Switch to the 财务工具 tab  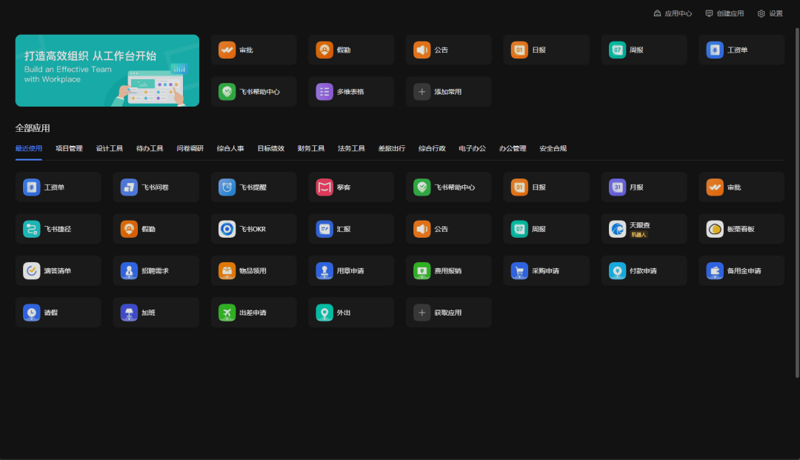pos(310,148)
